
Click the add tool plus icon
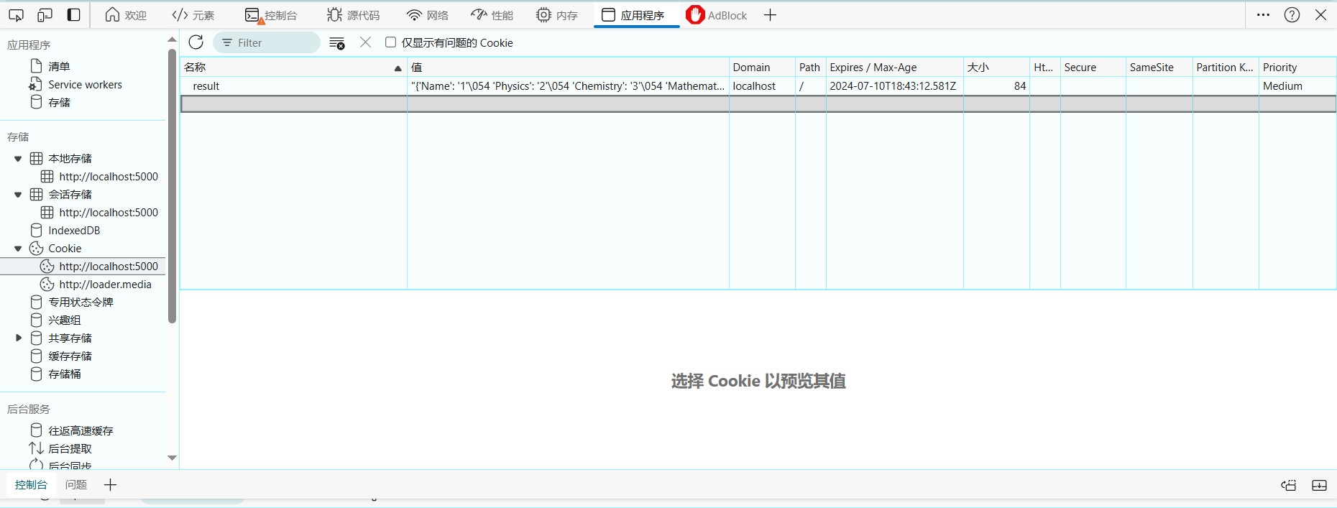pos(770,15)
